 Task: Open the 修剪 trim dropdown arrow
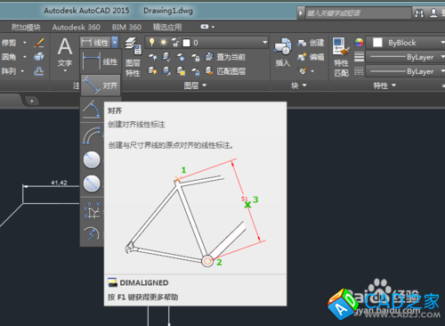tap(25, 43)
